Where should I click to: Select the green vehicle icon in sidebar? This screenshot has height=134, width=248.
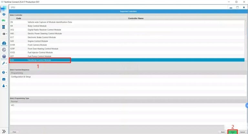pos(4,20)
